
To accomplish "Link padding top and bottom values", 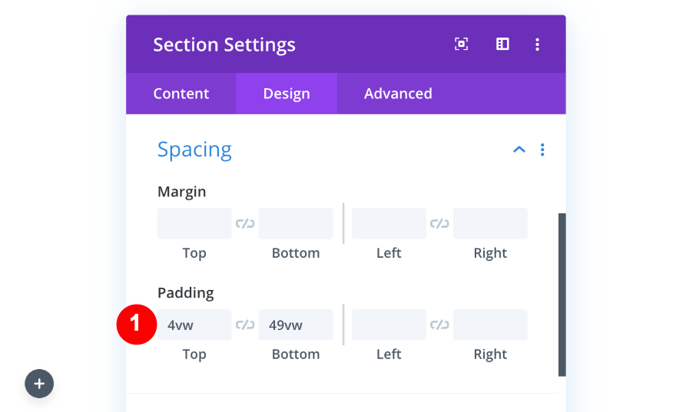I will [x=245, y=325].
